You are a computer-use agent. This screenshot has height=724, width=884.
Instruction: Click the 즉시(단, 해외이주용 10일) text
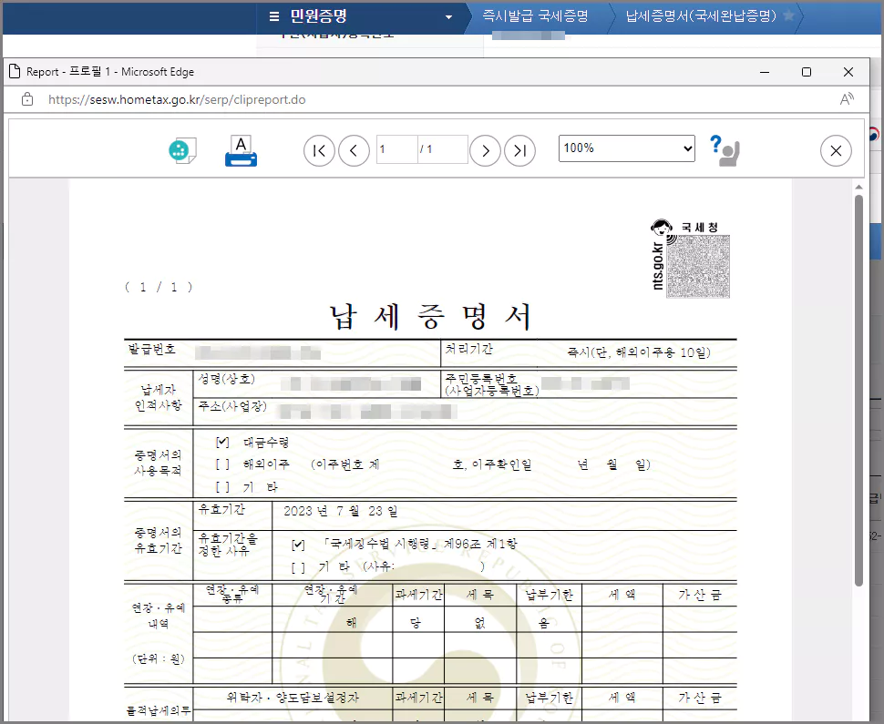pos(638,352)
